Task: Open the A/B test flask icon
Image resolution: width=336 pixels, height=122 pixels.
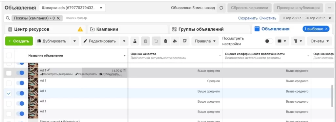Action: (x=135, y=41)
